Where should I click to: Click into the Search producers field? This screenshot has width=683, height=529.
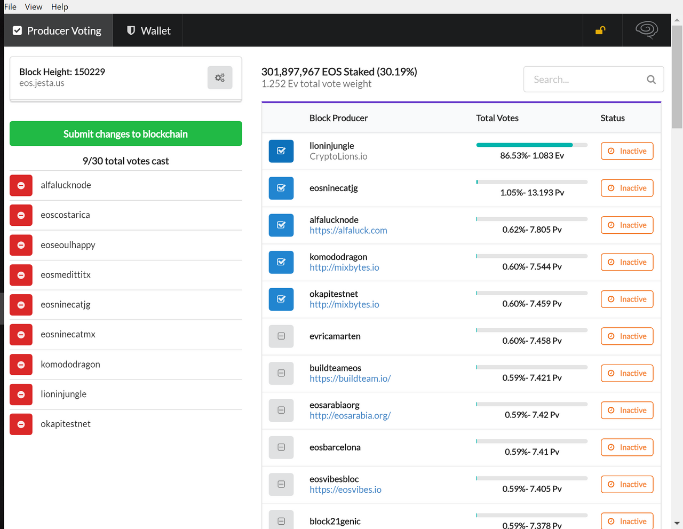587,80
